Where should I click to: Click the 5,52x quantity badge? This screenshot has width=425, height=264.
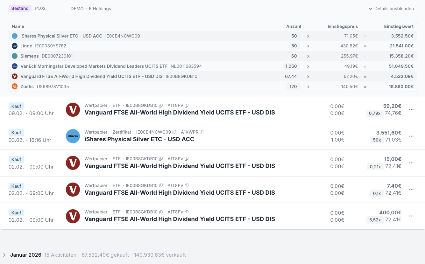coord(375,219)
